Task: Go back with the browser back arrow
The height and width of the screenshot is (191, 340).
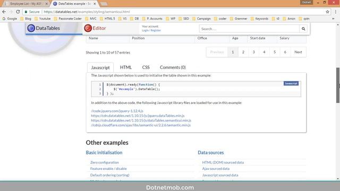Action: [x=4, y=12]
